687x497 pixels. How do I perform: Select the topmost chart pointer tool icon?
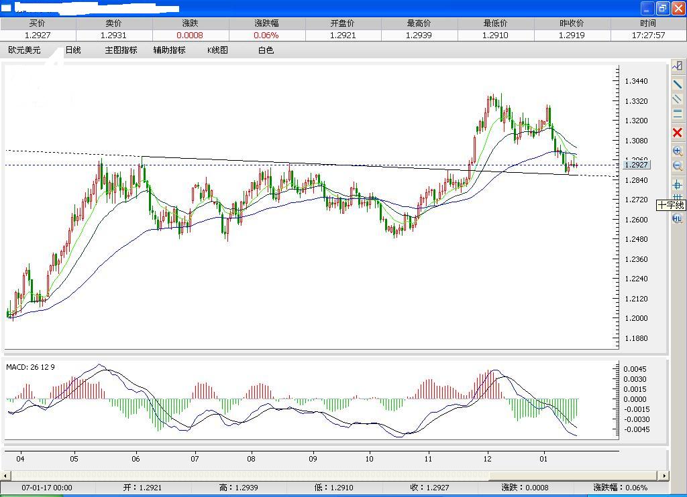click(678, 66)
